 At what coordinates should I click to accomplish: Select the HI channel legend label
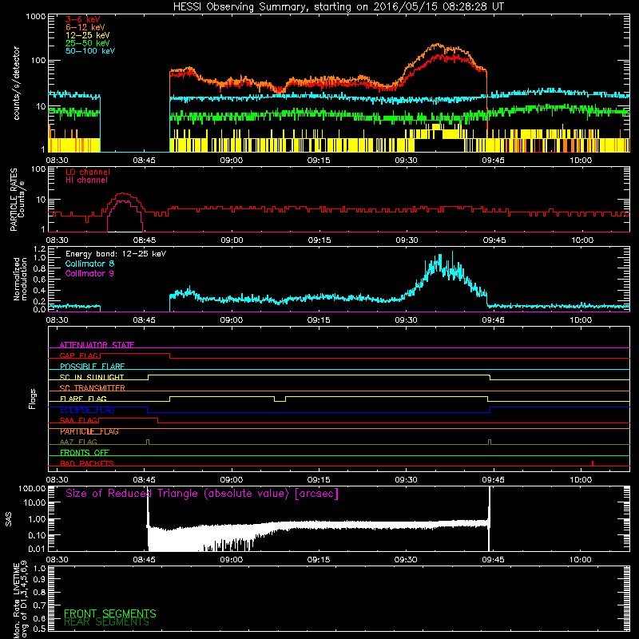(86, 180)
